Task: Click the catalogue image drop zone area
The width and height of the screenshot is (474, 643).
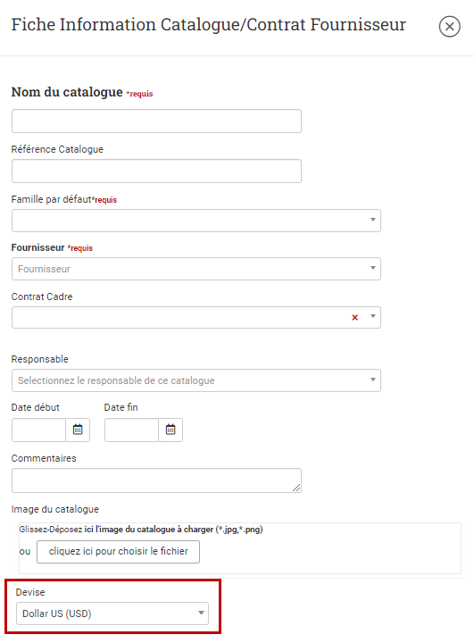Action: [240, 548]
